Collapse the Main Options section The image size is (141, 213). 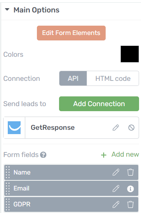7,9
